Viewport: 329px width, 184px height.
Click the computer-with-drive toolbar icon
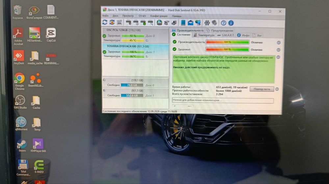coord(174,23)
